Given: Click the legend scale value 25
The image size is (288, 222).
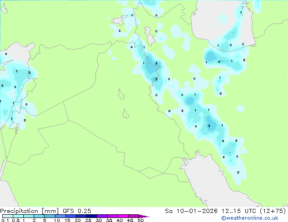Looking at the screenshot, I should pos(88,220).
